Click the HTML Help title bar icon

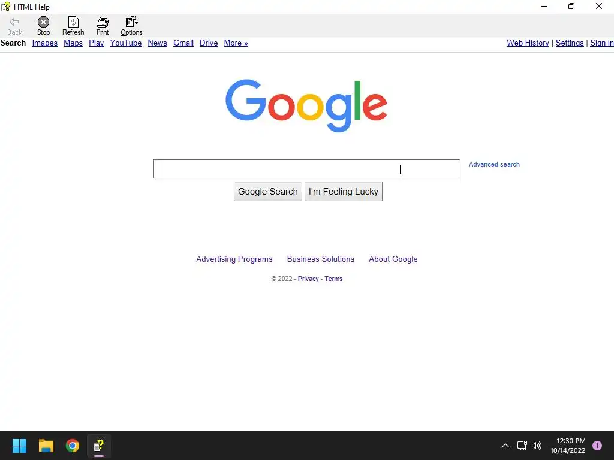point(5,7)
